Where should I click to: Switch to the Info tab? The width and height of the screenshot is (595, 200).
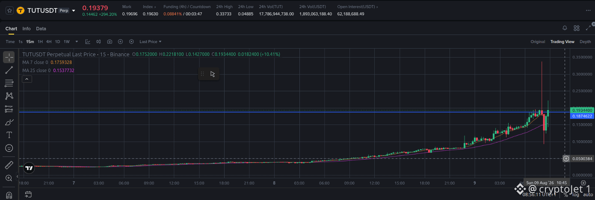tap(27, 29)
